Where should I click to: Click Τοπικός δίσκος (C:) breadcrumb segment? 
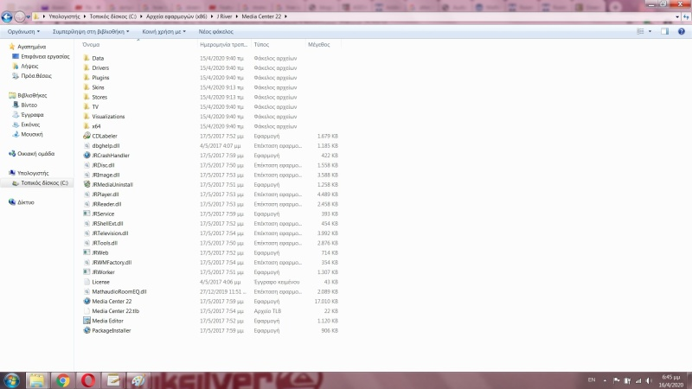pos(113,16)
